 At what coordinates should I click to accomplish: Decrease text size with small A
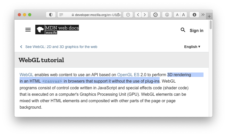pos(177,15)
